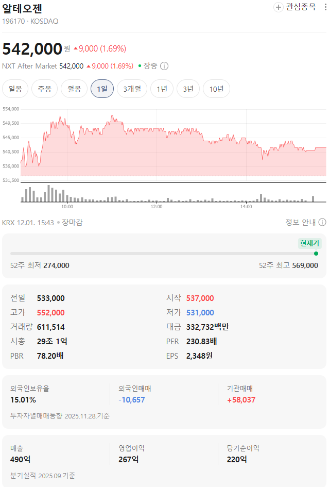The image size is (329, 487).
Task: Click the PBR 78.20배 value
Action: tap(50, 356)
